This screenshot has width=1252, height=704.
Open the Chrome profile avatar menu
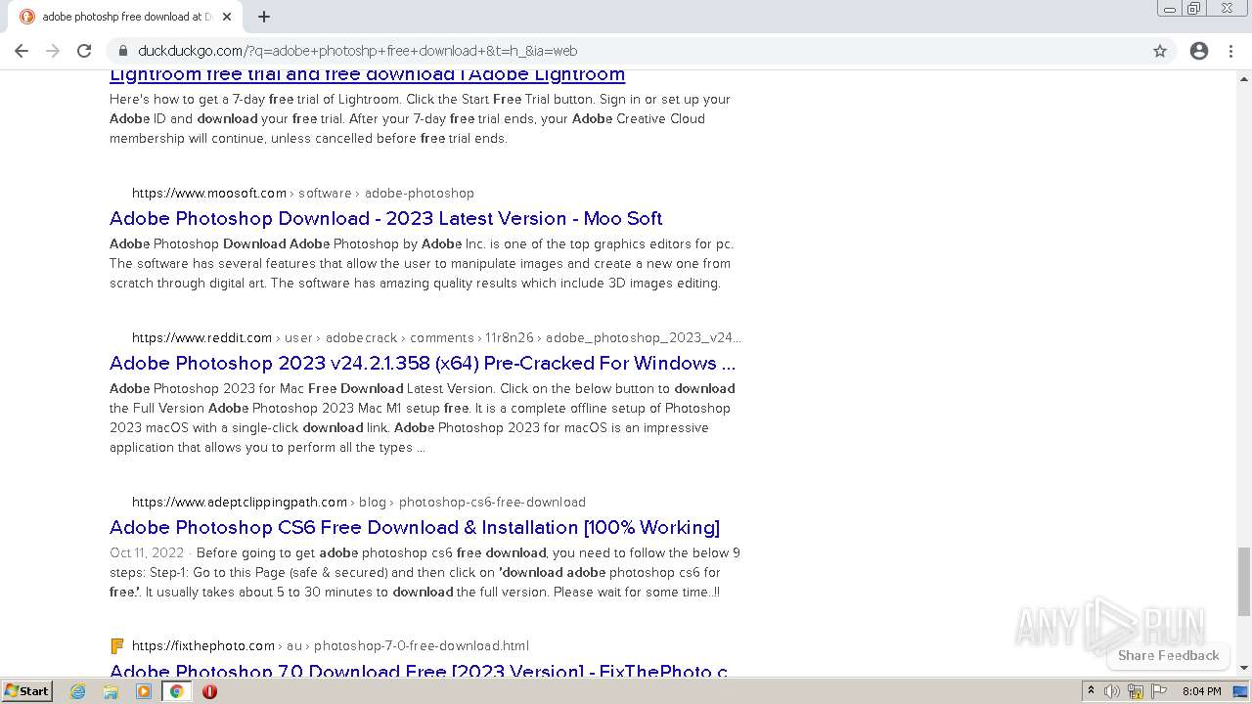[x=1199, y=51]
